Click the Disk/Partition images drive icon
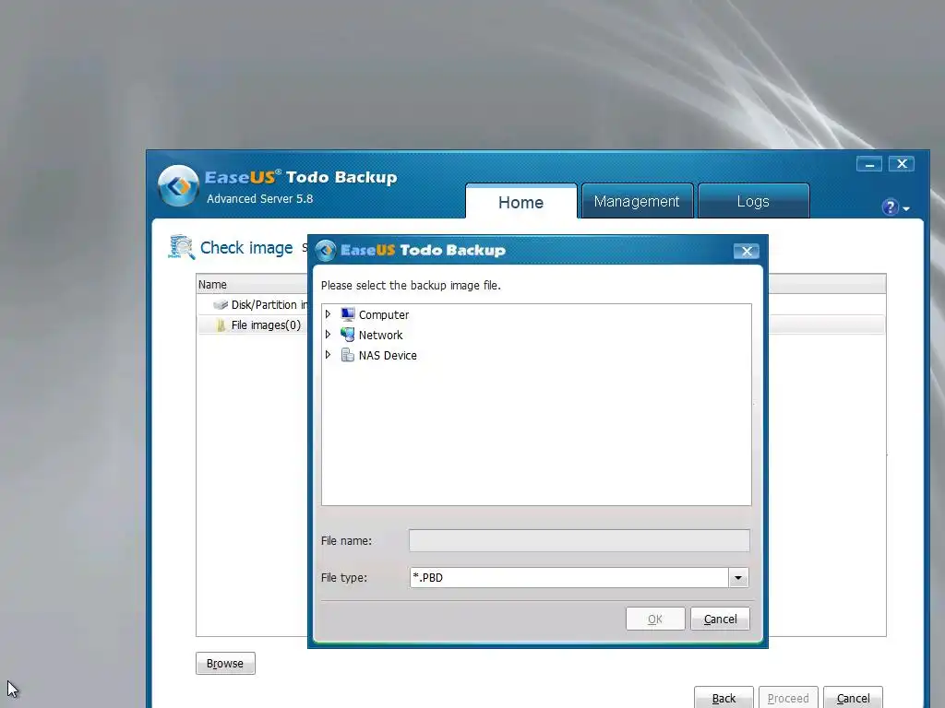The image size is (945, 708). pos(221,304)
